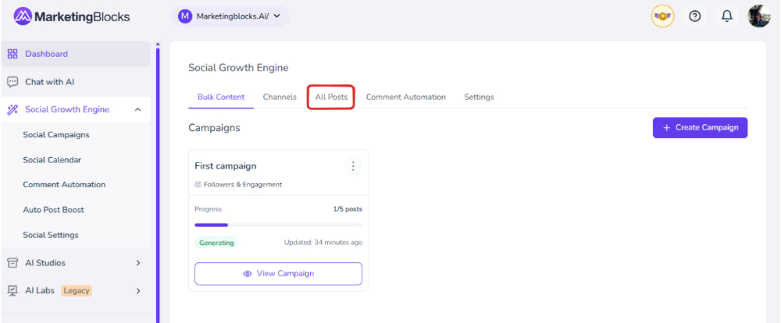Open notifications bell icon

726,16
